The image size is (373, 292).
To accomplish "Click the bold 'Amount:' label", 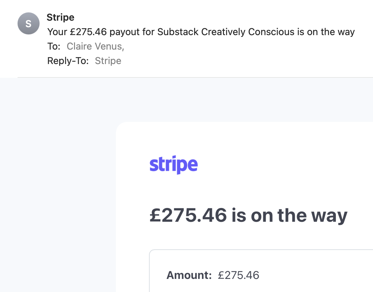I will [x=189, y=275].
